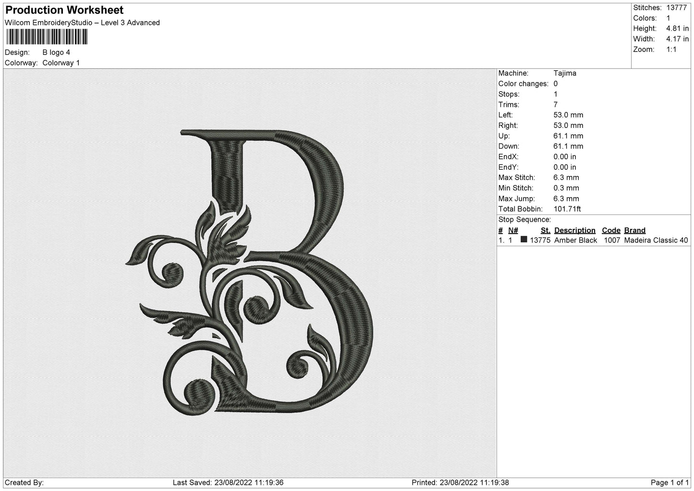Screen dimensions: 694x491
Task: Click the Production Worksheet title
Action: coord(64,10)
